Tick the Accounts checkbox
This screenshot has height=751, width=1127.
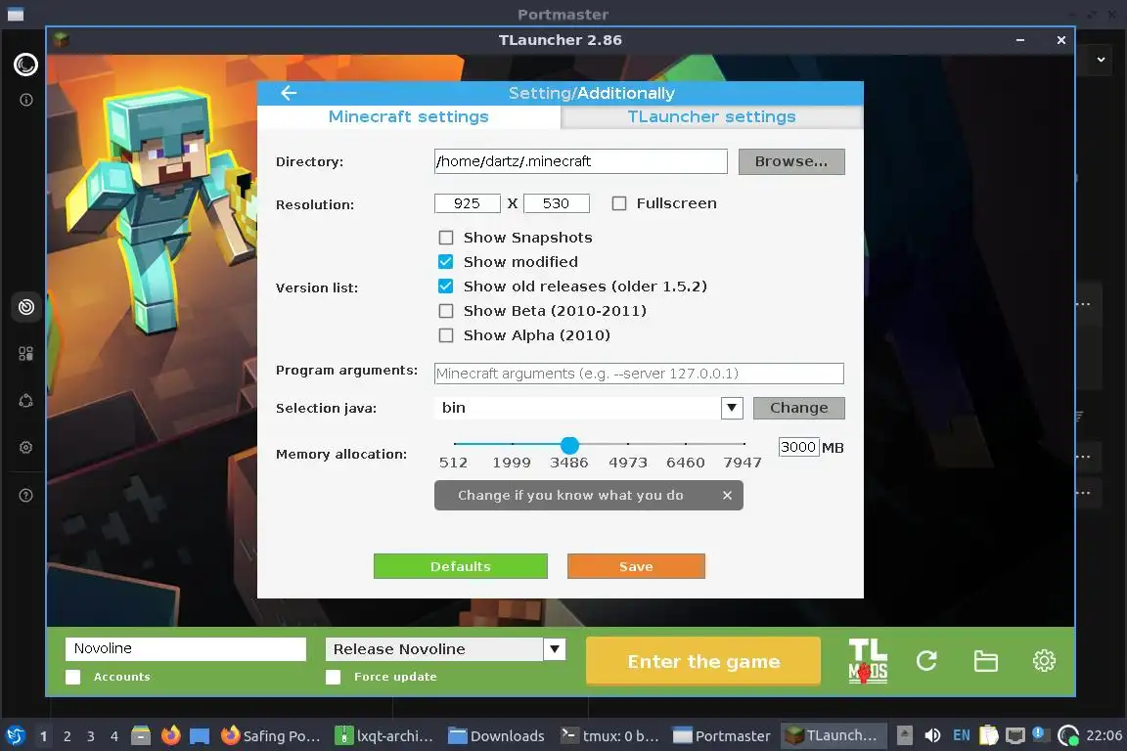(72, 677)
